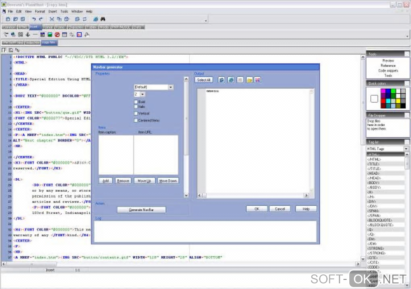Viewport: 411px width, 289px height.
Task: Click the New file icon in main toolbar
Action: tap(8, 19)
